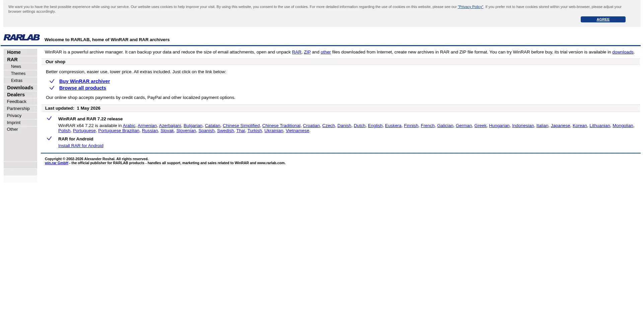The width and height of the screenshot is (643, 332).
Task: Open the Dealers sidebar item
Action: [x=16, y=95]
